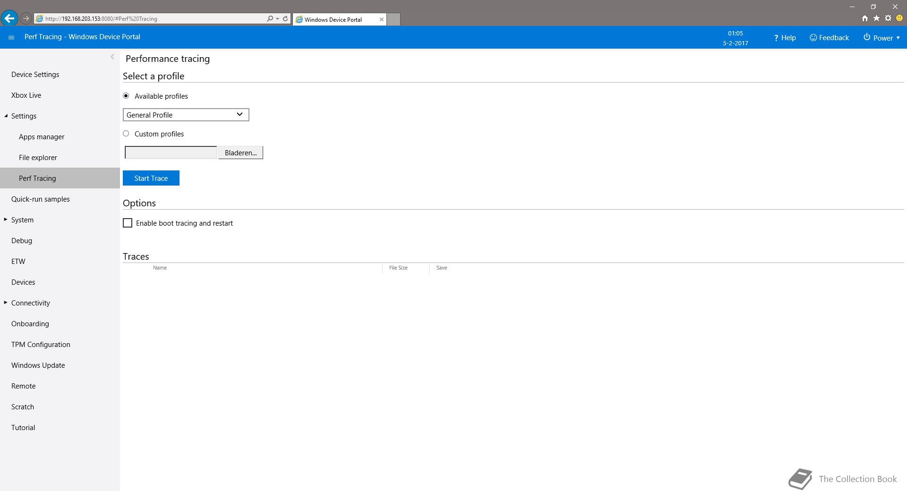The image size is (907, 491).
Task: Open favorites star icon
Action: pos(876,18)
